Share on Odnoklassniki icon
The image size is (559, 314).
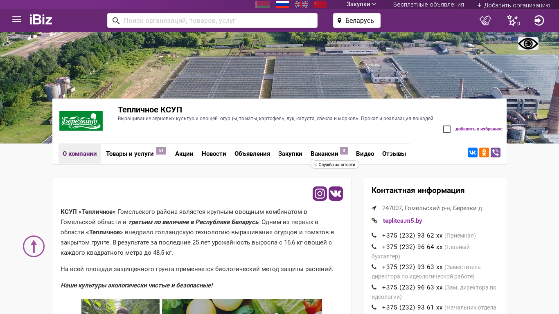484,153
